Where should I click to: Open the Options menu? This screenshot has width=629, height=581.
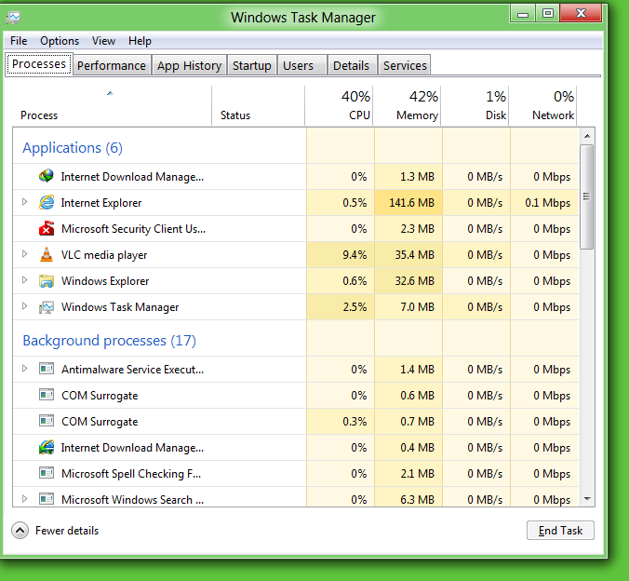pos(60,41)
